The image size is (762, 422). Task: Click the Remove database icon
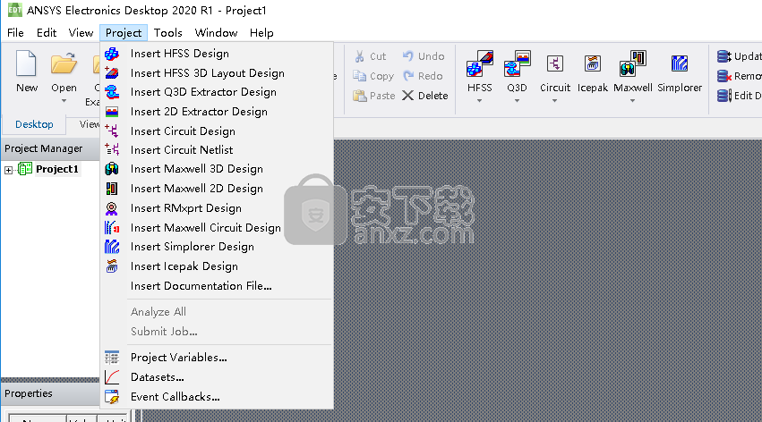pos(724,76)
